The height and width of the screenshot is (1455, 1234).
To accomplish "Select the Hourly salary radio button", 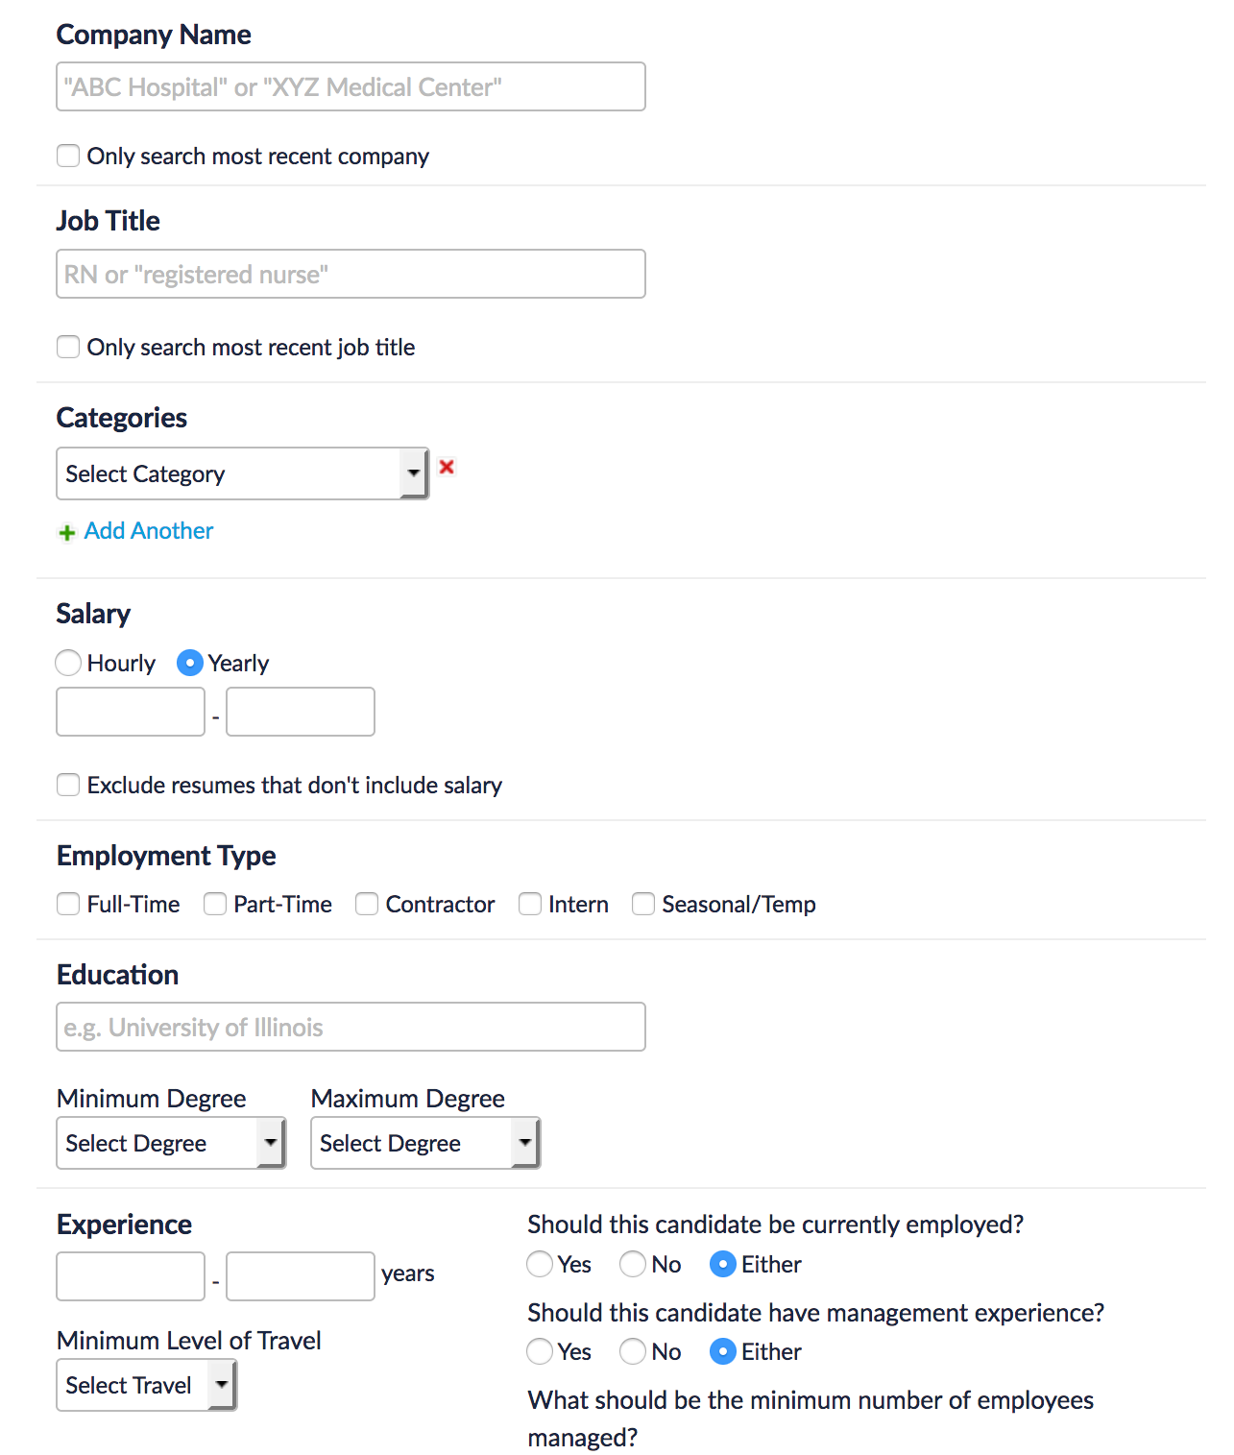I will 68,663.
